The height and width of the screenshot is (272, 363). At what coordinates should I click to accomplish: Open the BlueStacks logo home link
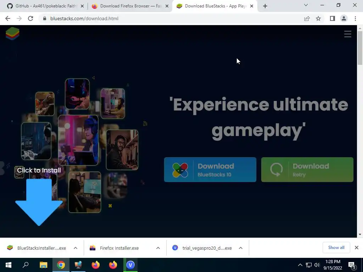click(x=12, y=34)
